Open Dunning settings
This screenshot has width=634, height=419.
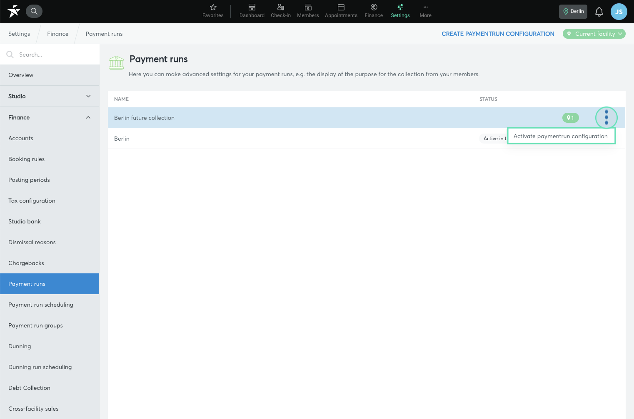coord(50,346)
